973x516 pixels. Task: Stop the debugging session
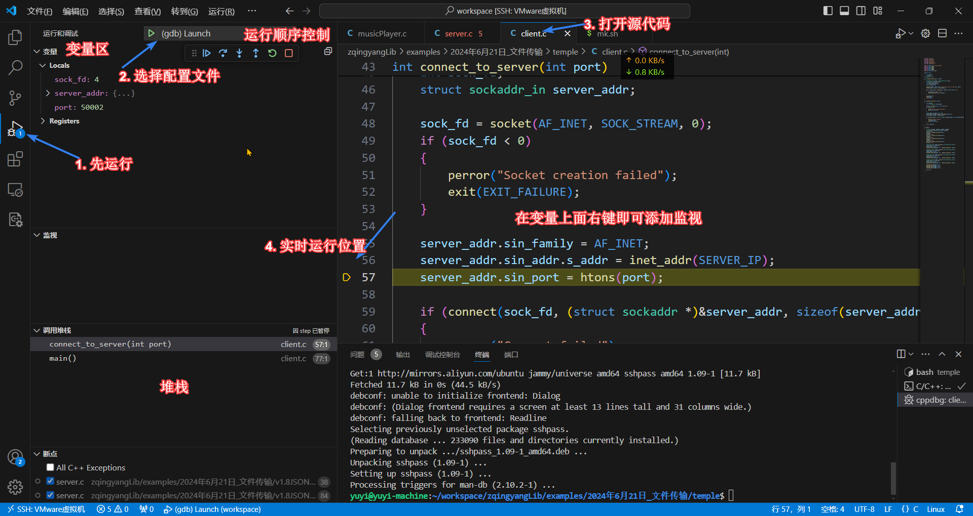pos(289,53)
